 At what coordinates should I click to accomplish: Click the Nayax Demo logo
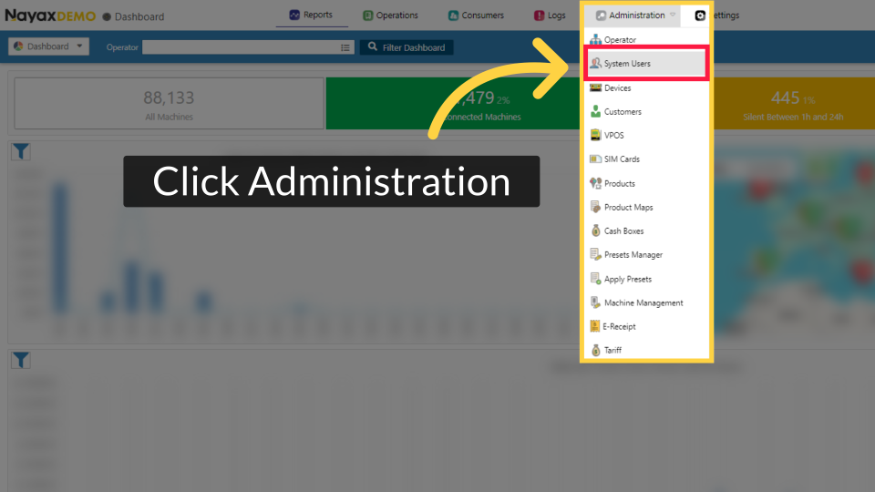tap(50, 15)
